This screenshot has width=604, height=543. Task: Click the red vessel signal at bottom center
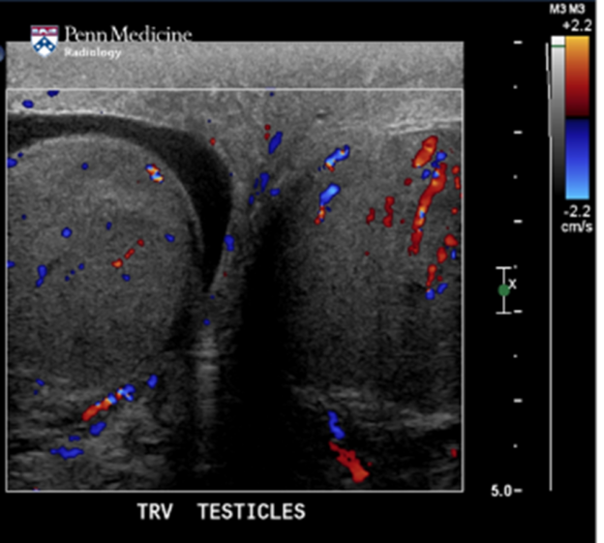pos(348,461)
